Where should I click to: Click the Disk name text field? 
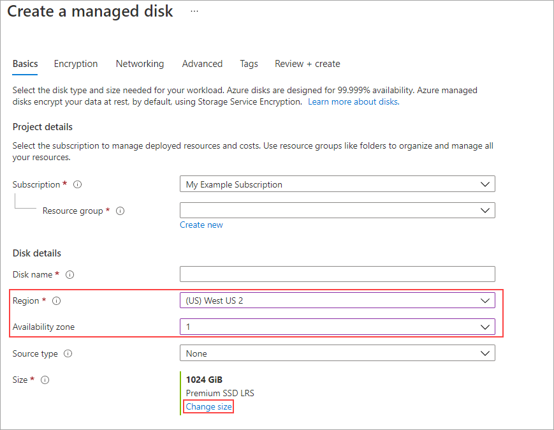click(x=337, y=274)
